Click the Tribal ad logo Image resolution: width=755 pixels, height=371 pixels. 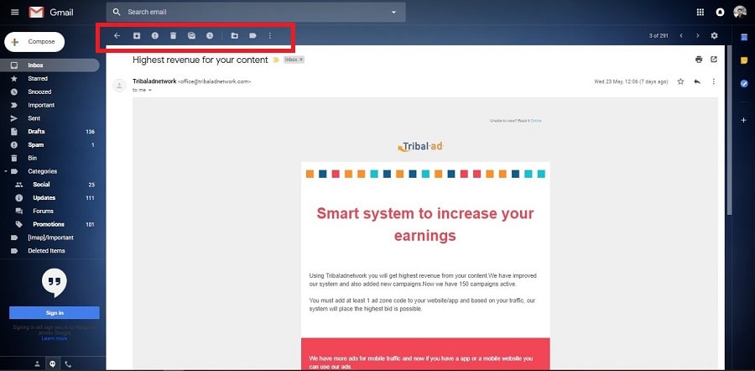420,147
